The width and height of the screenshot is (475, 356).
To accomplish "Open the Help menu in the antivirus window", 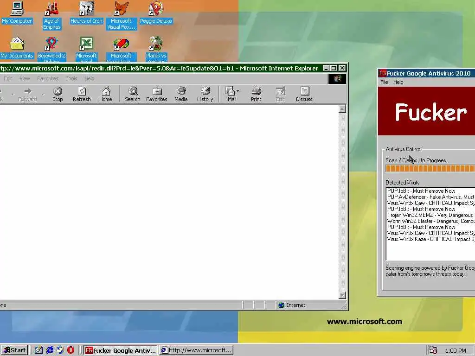I will coord(398,82).
